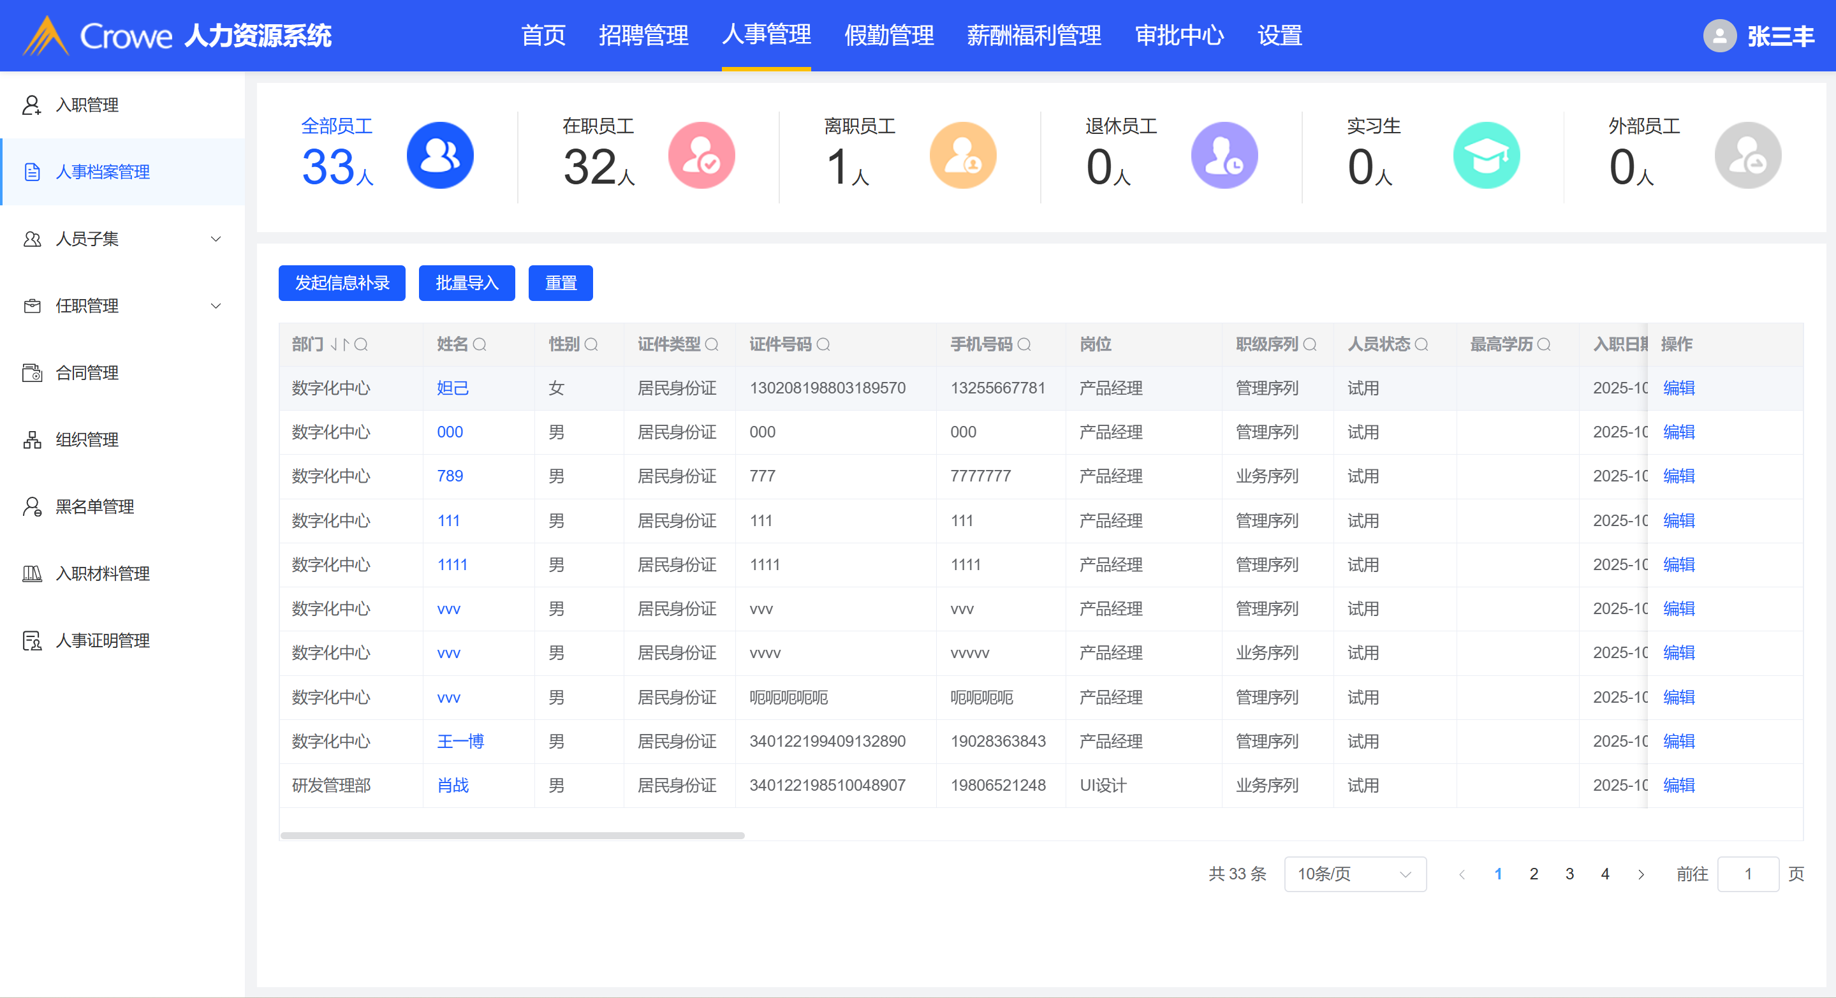Open employee link 王一博

[x=460, y=742]
